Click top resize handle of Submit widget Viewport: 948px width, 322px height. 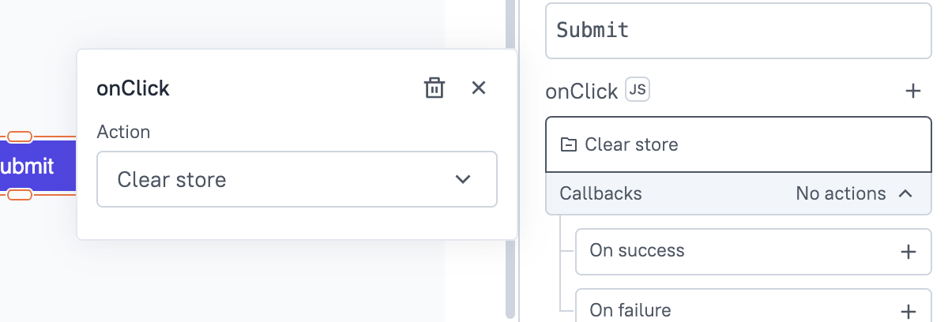[x=19, y=137]
